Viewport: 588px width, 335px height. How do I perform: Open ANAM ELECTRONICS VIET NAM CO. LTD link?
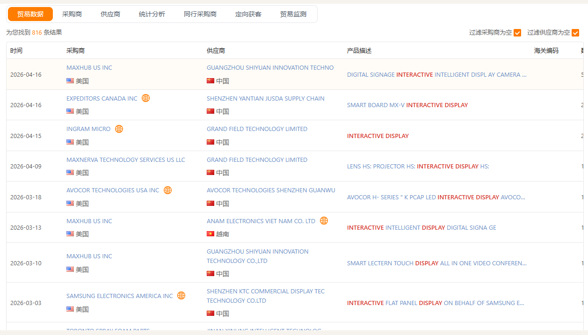pyautogui.click(x=261, y=221)
